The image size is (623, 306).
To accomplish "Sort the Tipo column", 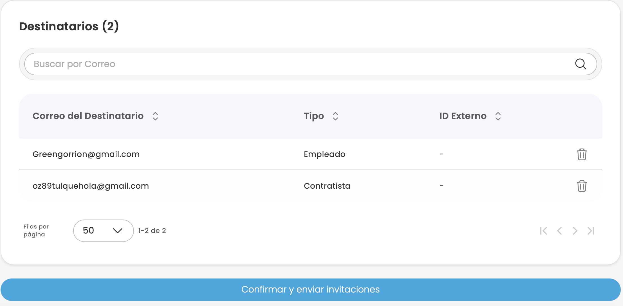I will pyautogui.click(x=335, y=116).
